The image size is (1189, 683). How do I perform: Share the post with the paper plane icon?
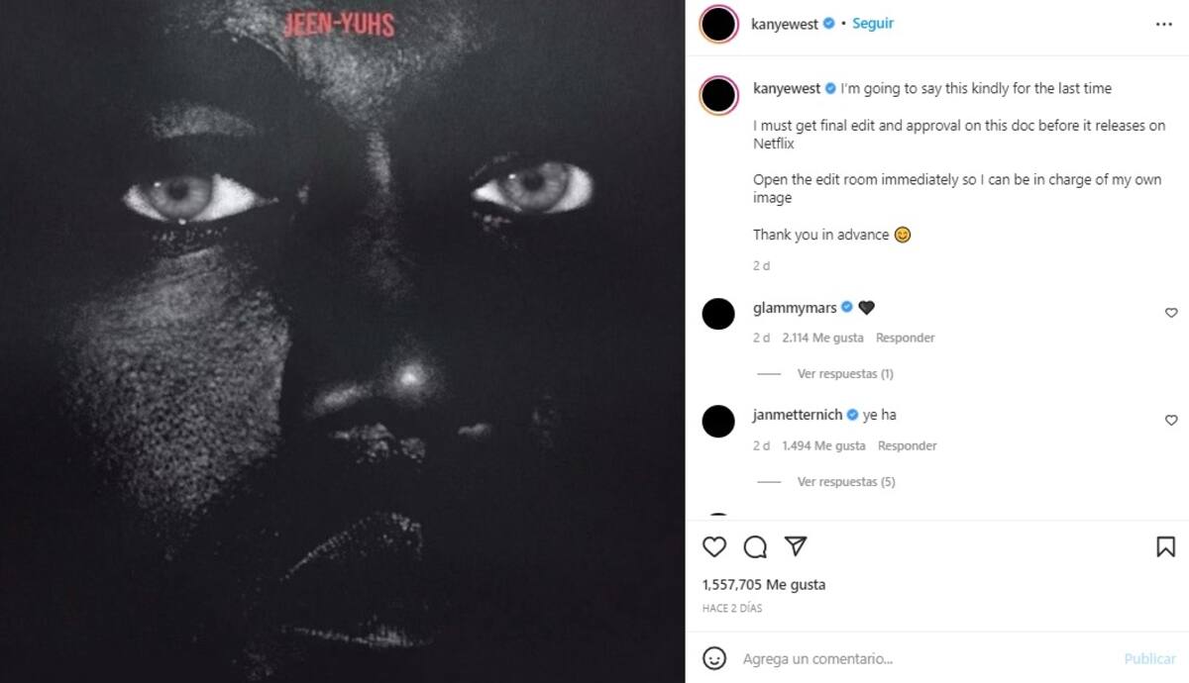point(796,546)
